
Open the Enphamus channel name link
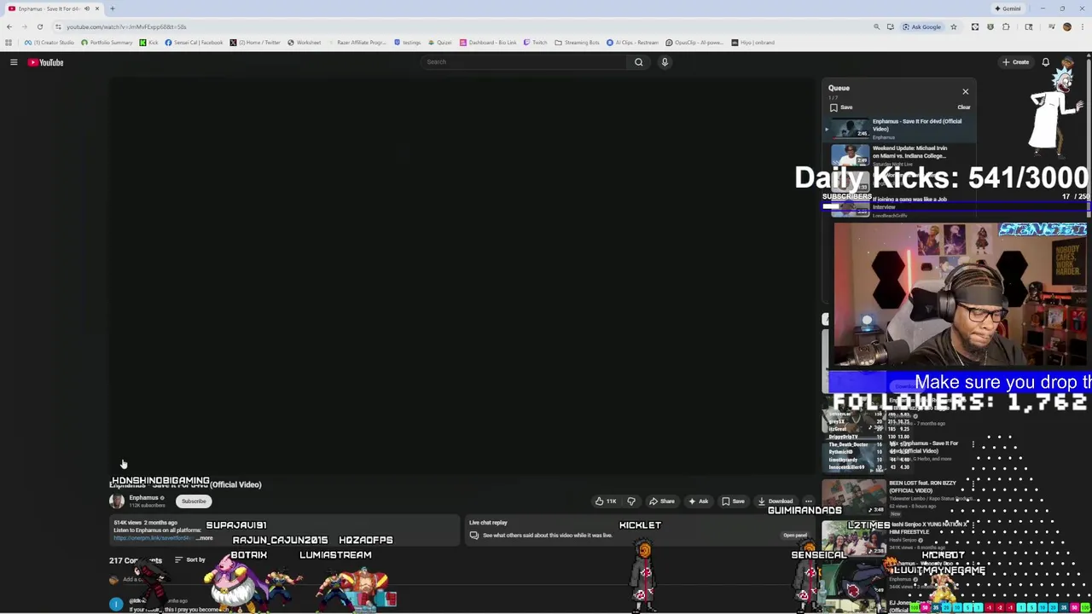pyautogui.click(x=143, y=498)
